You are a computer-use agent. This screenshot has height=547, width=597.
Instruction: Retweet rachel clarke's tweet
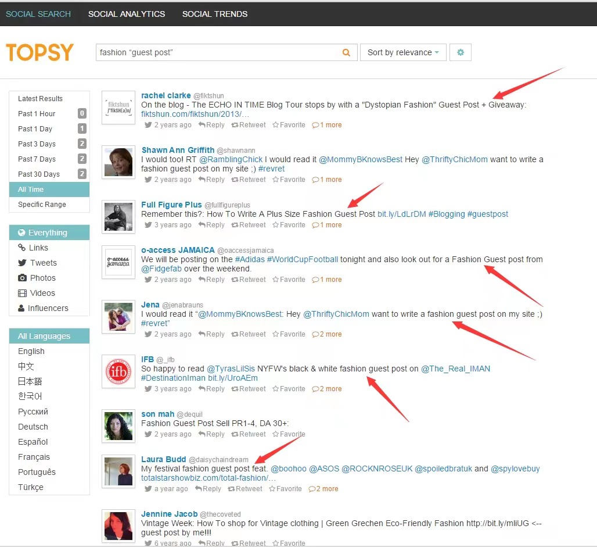click(x=249, y=125)
